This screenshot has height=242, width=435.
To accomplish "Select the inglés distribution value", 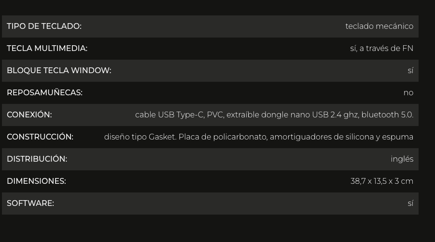I will click(x=402, y=159).
